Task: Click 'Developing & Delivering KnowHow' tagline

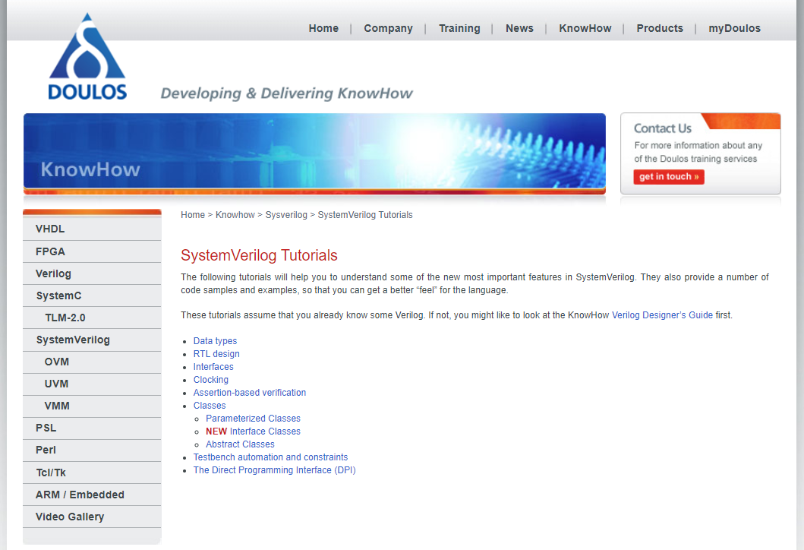Action: tap(287, 93)
